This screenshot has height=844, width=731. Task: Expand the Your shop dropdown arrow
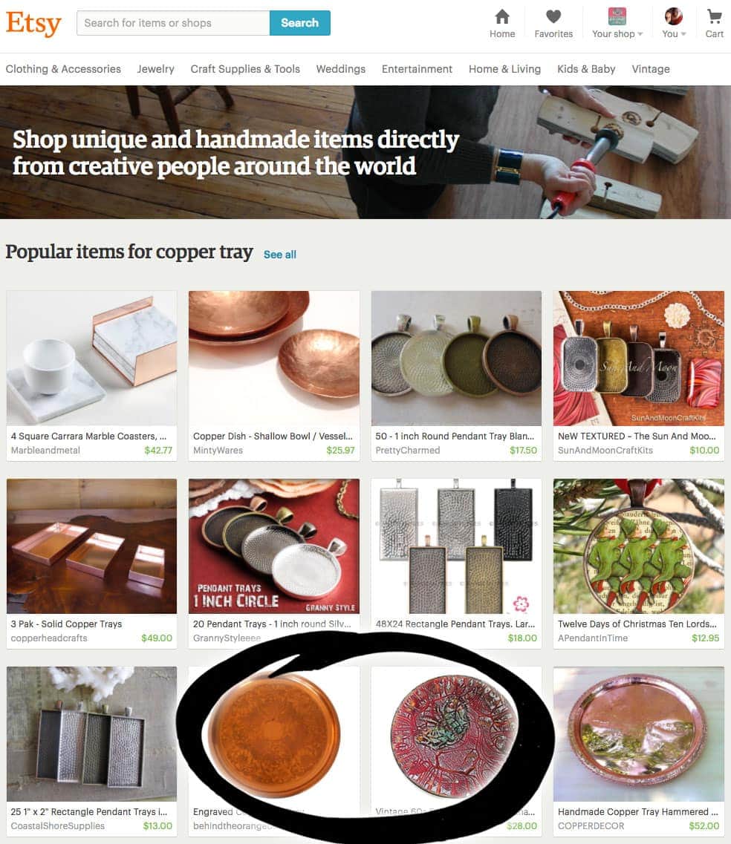[640, 34]
